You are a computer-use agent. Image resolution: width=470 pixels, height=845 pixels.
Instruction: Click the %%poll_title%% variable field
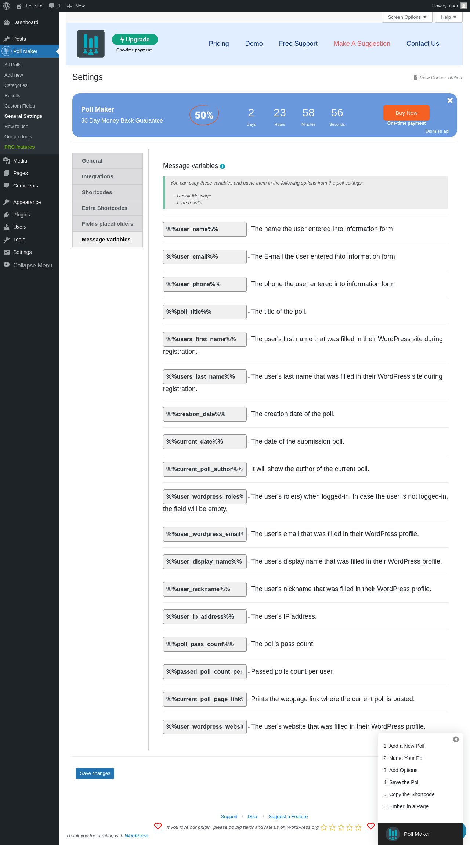click(205, 312)
